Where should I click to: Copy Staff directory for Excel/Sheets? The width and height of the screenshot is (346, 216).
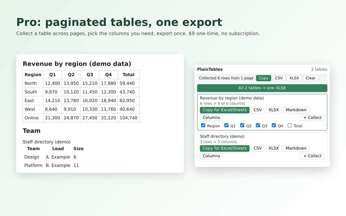tap(225, 148)
